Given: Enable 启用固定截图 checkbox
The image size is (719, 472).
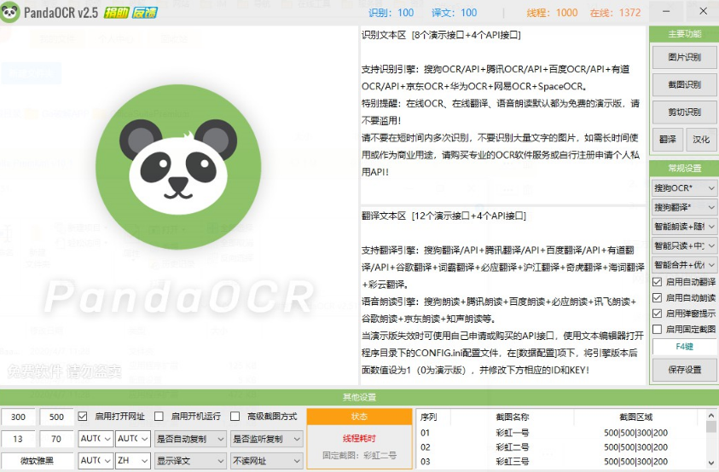Looking at the screenshot, I should click(x=657, y=329).
